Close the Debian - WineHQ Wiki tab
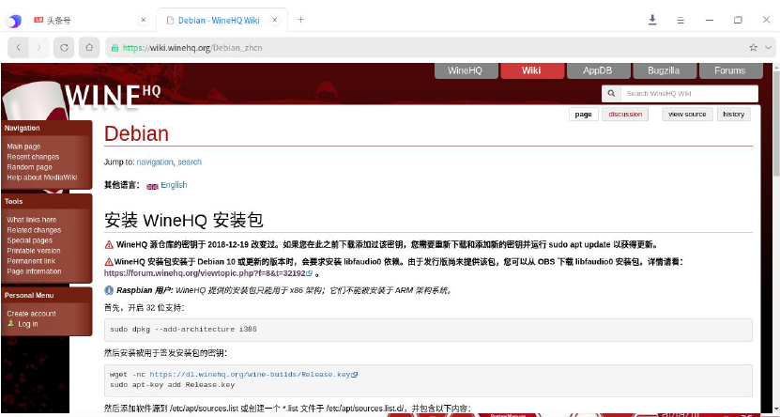 [x=275, y=20]
